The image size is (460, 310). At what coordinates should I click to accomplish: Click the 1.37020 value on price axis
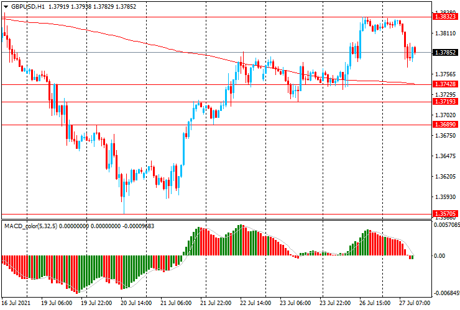tap(446, 115)
